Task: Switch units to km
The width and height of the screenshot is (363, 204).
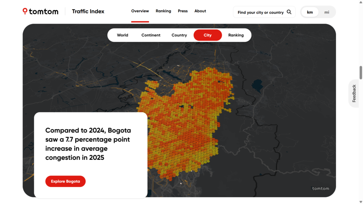Action: 310,12
